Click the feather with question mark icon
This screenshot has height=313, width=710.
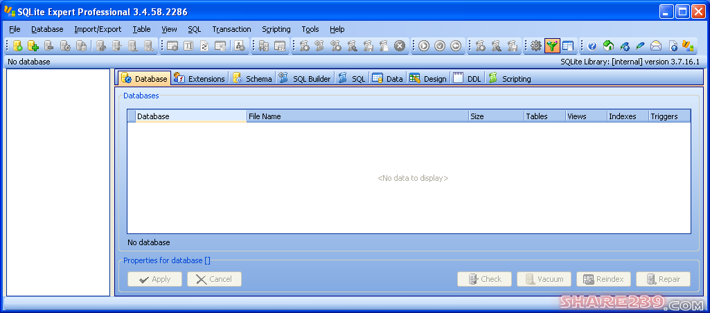[624, 46]
